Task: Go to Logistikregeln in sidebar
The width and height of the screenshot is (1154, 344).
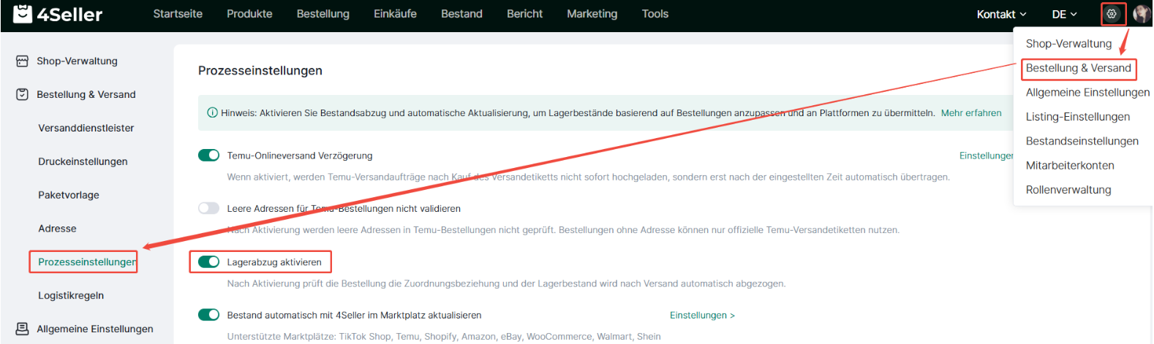Action: [x=71, y=296]
